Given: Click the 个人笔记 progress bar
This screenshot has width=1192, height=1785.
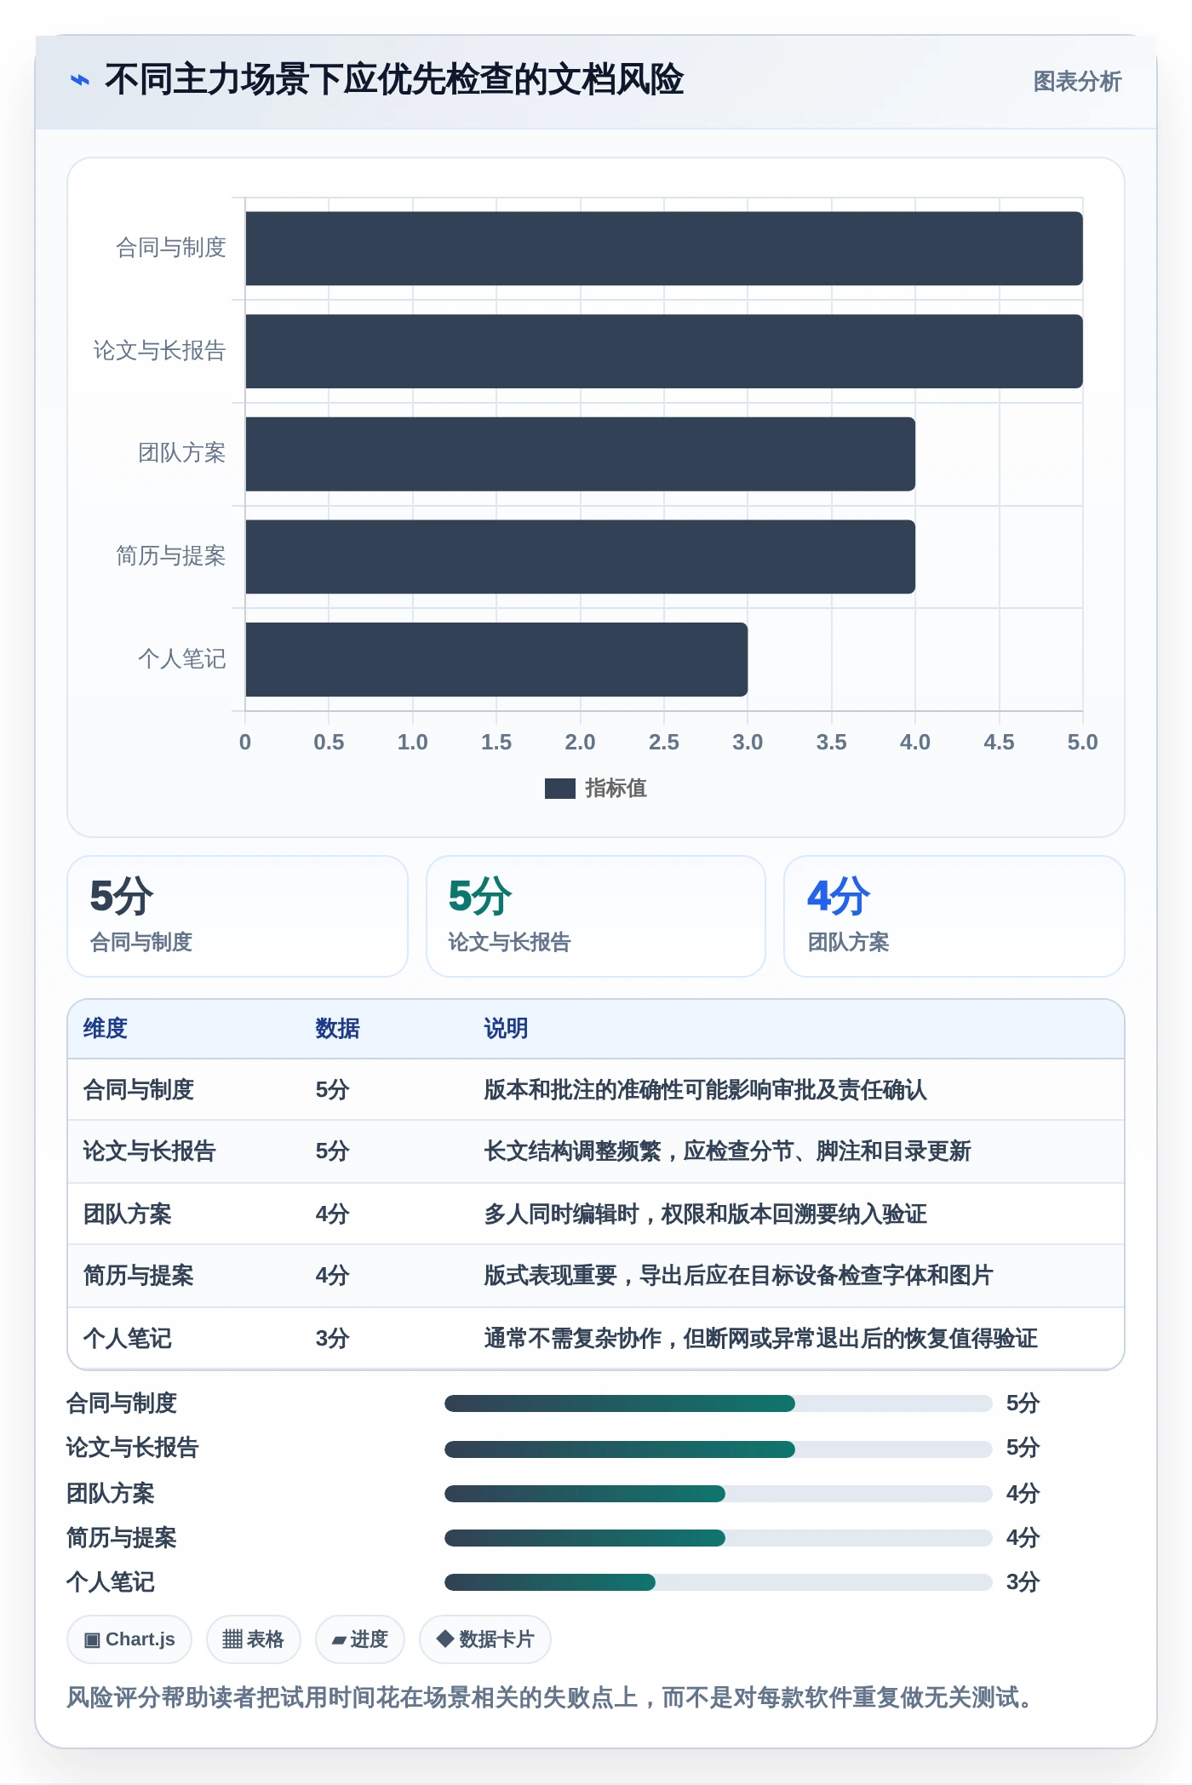Looking at the screenshot, I should pyautogui.click(x=719, y=1582).
